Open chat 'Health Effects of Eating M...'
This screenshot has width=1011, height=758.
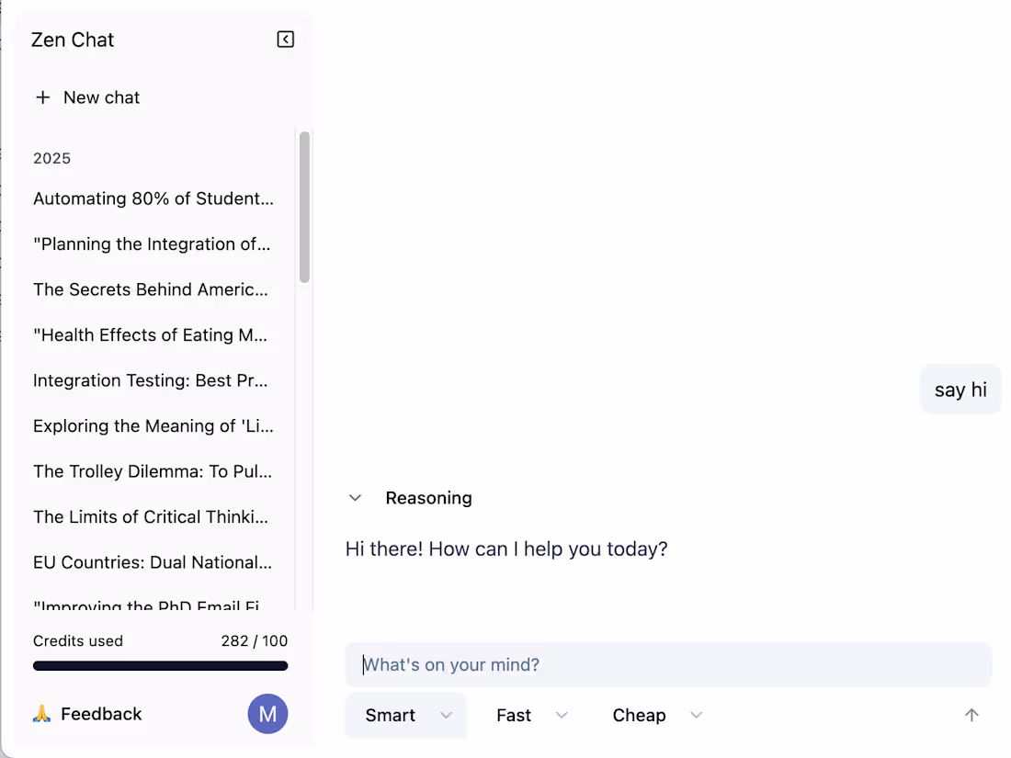[x=150, y=335]
